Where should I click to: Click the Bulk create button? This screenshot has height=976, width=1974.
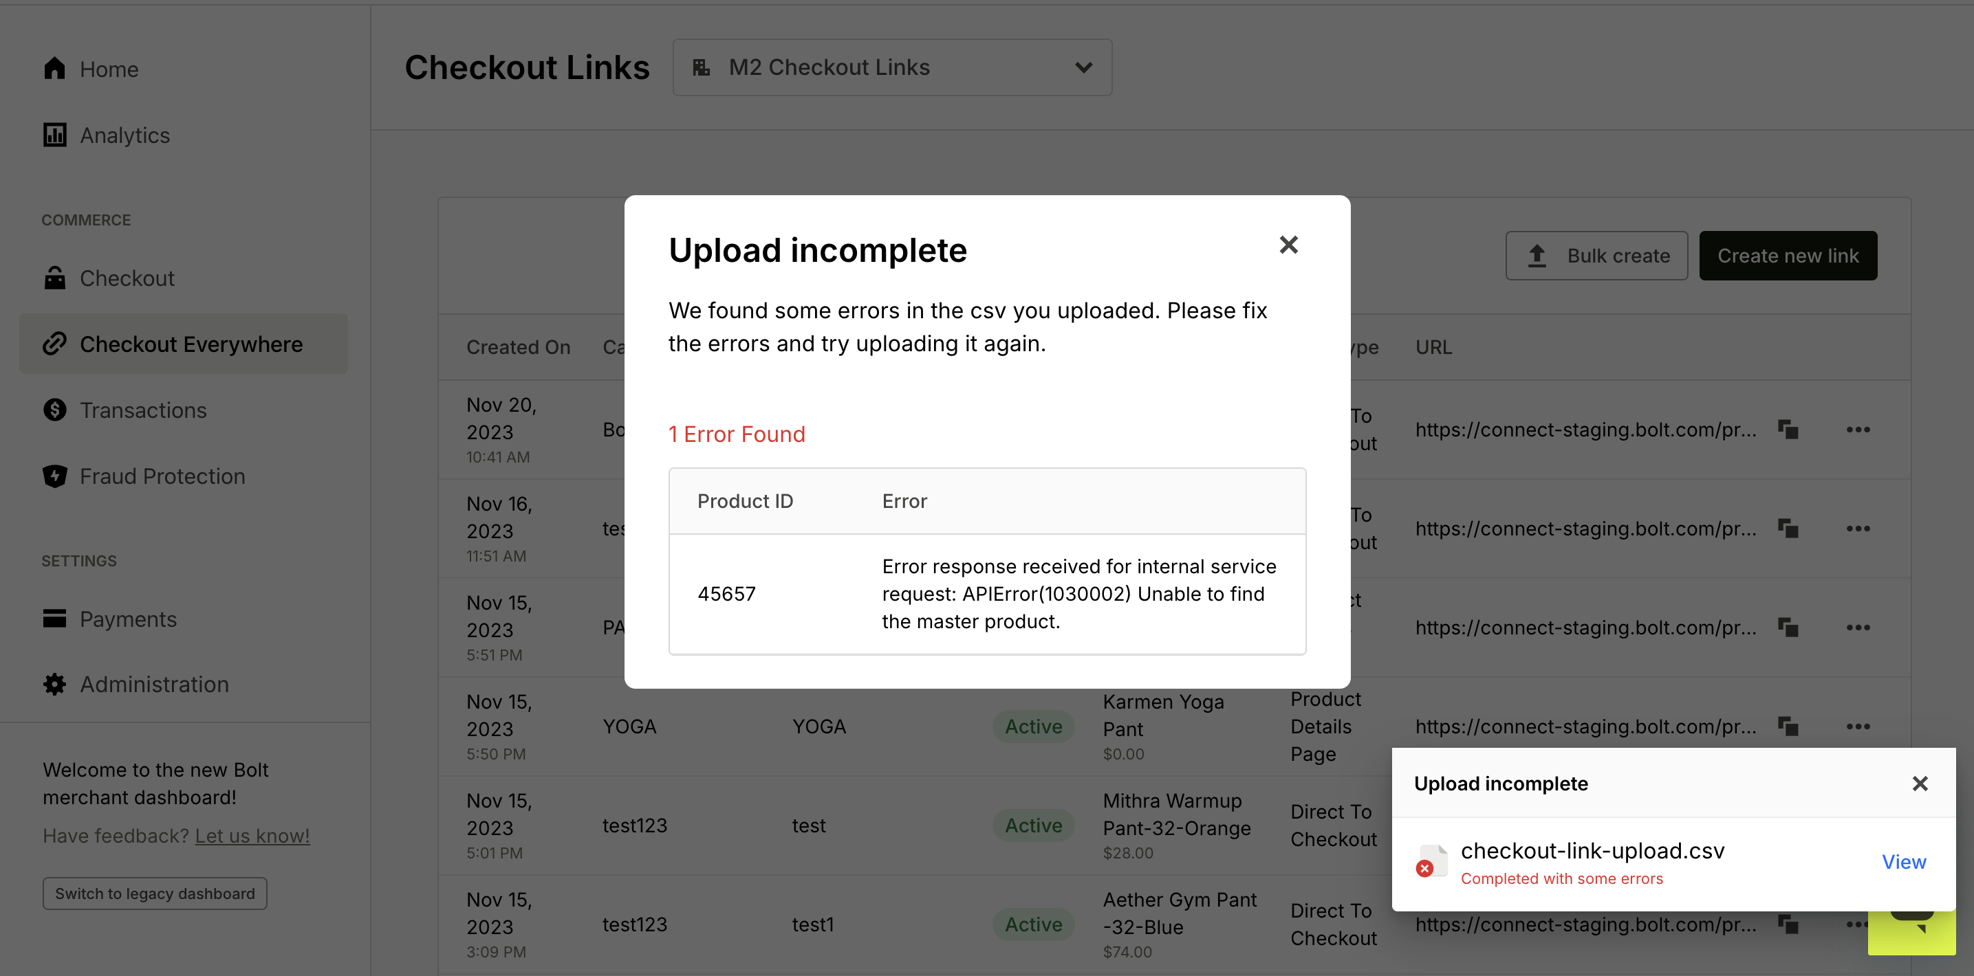point(1596,256)
